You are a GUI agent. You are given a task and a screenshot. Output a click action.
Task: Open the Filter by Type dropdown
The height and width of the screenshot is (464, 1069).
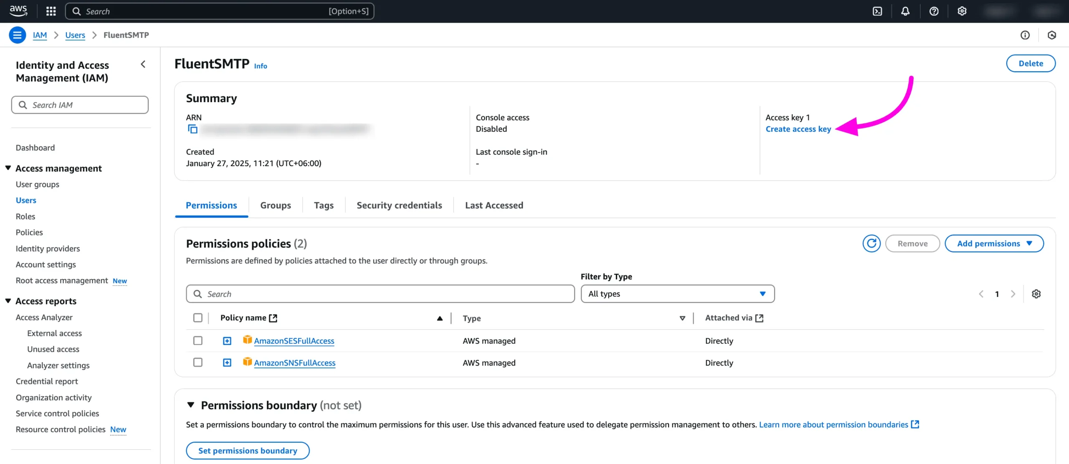pos(677,294)
